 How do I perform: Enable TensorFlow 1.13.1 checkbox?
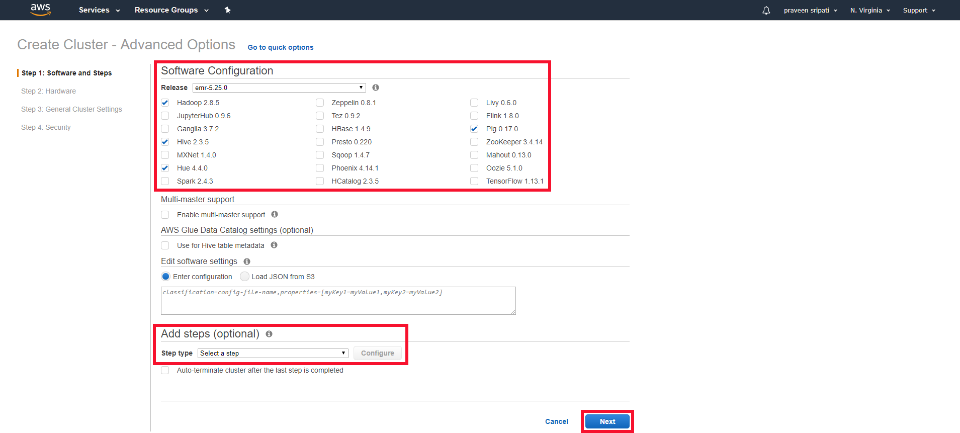[474, 181]
